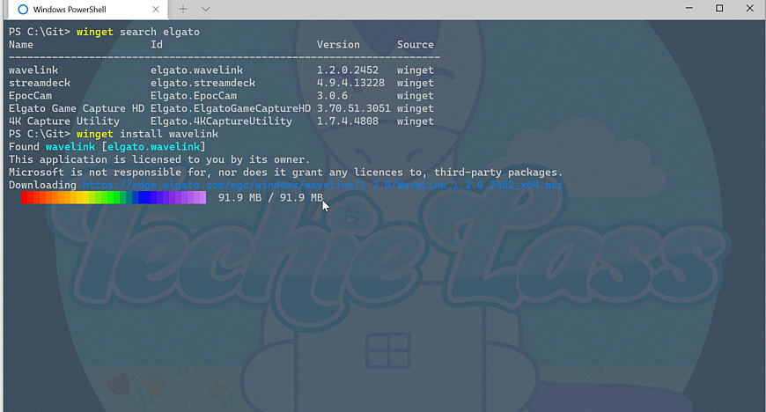
Task: Click the cyan '[elgato.wavelink]' text
Action: [153, 147]
